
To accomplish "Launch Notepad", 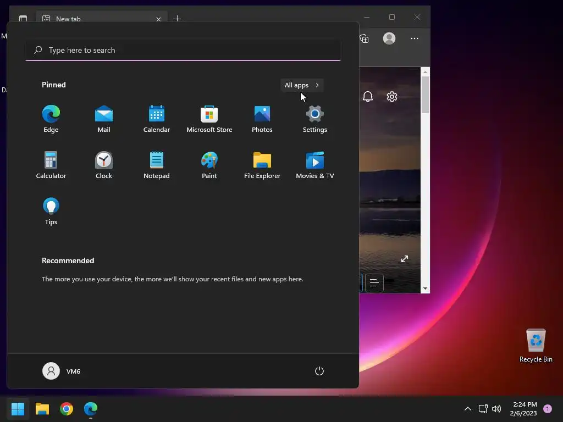I will click(157, 165).
